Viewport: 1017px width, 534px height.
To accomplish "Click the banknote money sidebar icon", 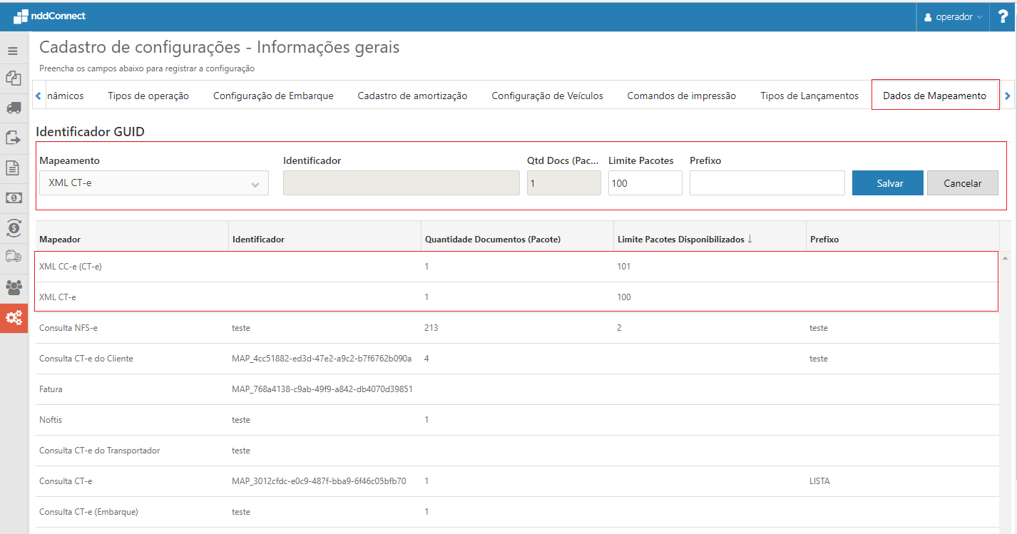I will point(13,197).
